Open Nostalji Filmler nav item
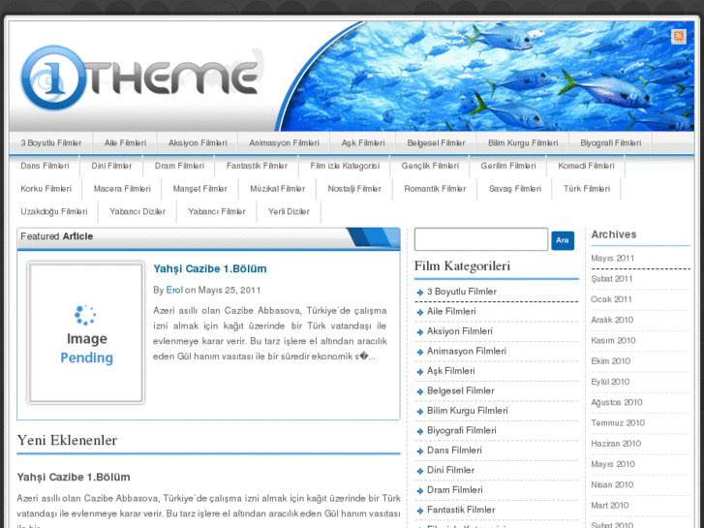 354,189
